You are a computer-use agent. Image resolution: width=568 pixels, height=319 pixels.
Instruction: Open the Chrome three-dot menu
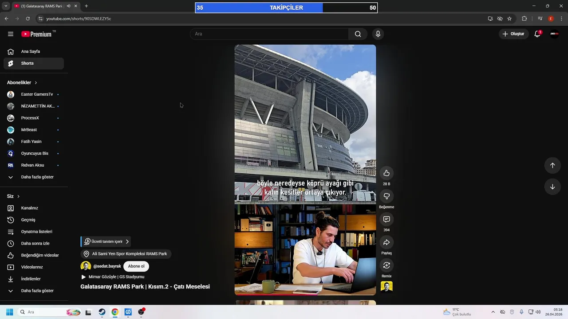562,19
